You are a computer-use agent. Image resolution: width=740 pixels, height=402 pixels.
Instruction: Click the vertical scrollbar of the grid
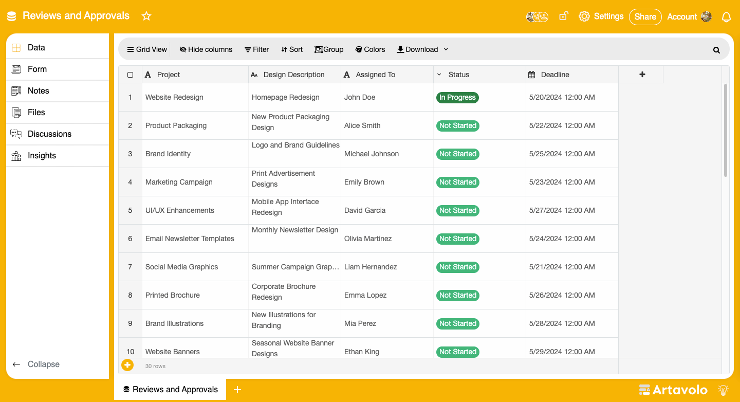coord(725,131)
